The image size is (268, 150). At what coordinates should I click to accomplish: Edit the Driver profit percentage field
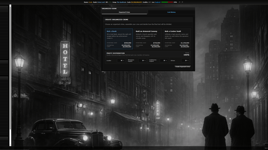(185, 60)
